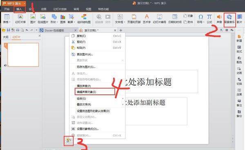The image size is (245, 150).
Task: Insert 日期和时间 date and time
Action: (x=175, y=19)
